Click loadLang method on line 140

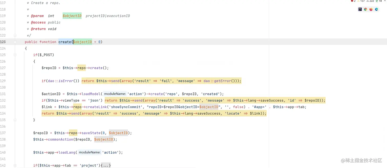tap(67, 152)
